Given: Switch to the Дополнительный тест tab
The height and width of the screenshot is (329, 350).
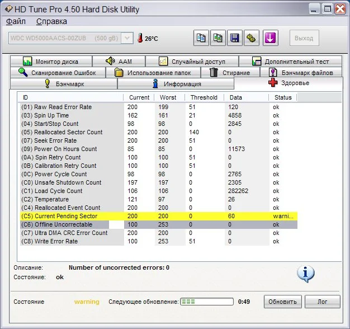Looking at the screenshot, I should (x=290, y=61).
